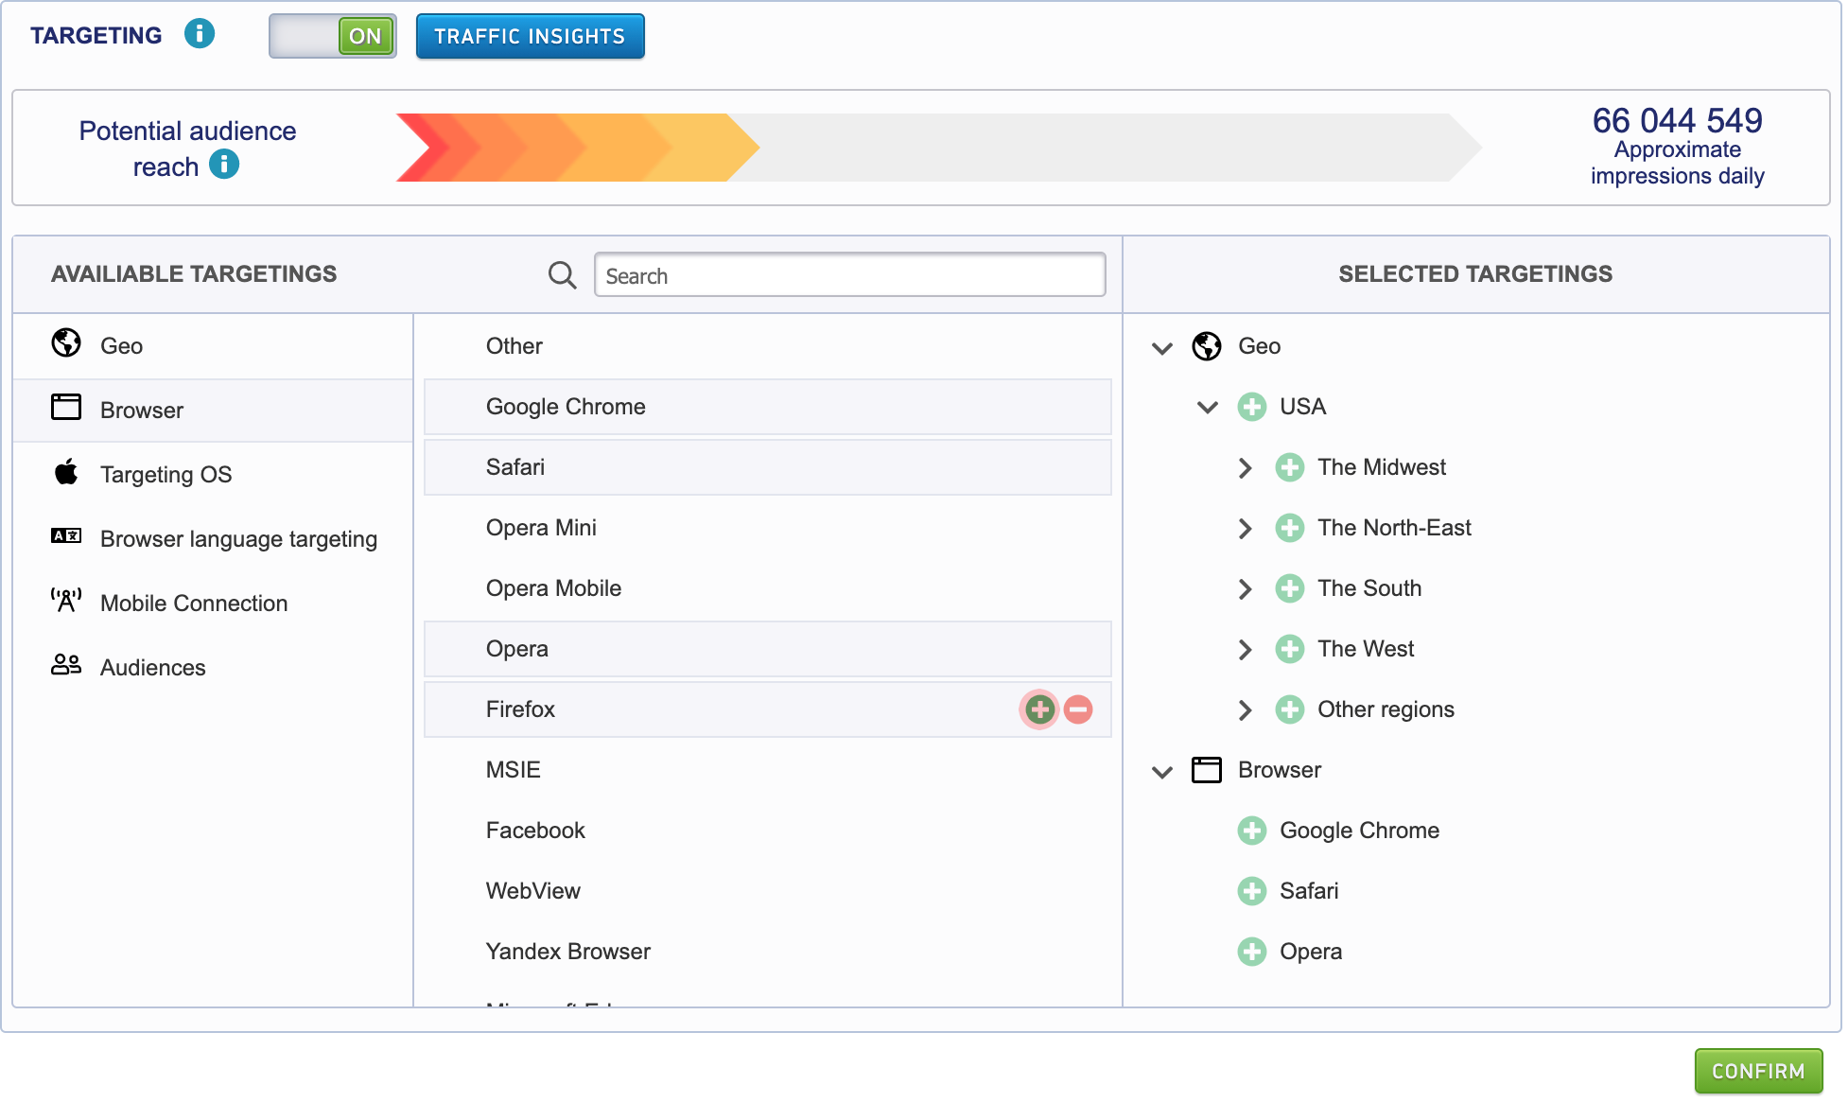Viewport: 1848px width, 1120px height.
Task: Collapse the selected Geo section
Action: click(1162, 347)
